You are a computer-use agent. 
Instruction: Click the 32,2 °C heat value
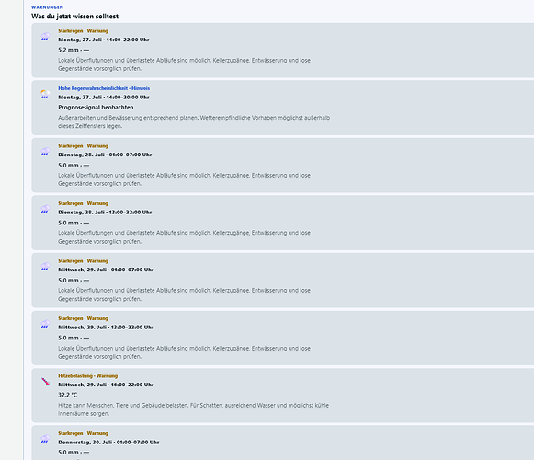click(68, 395)
